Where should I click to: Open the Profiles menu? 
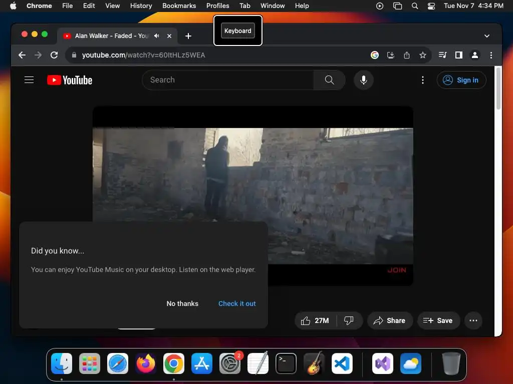tap(217, 6)
